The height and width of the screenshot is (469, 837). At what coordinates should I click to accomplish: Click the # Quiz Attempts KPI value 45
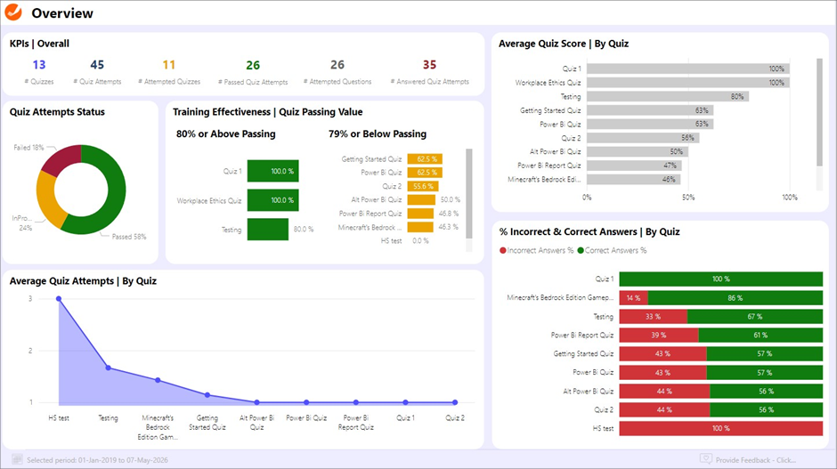point(97,65)
